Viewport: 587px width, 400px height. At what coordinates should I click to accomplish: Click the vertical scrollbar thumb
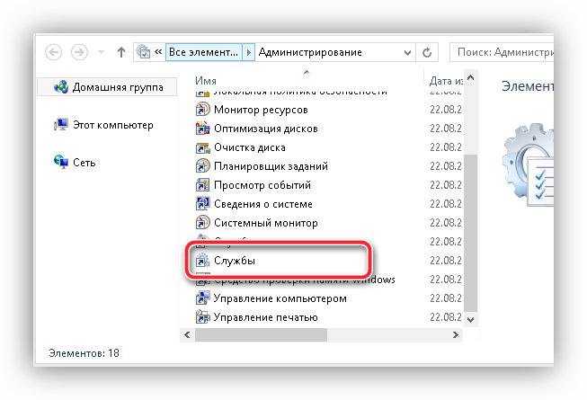(x=470, y=233)
